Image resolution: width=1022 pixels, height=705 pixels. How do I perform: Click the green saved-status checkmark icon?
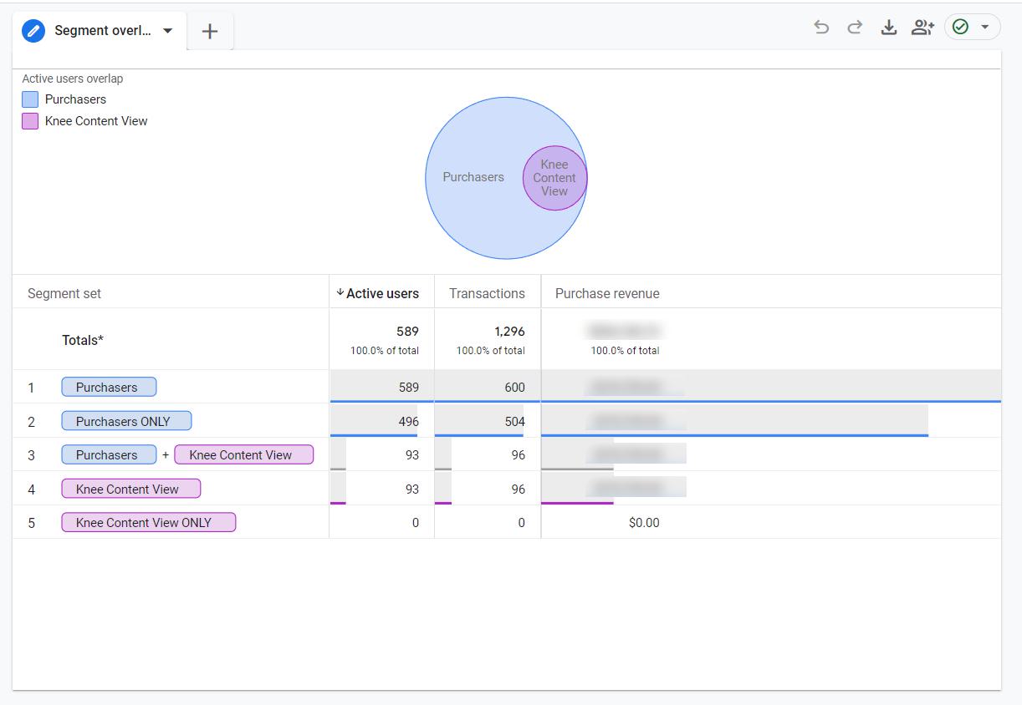960,27
